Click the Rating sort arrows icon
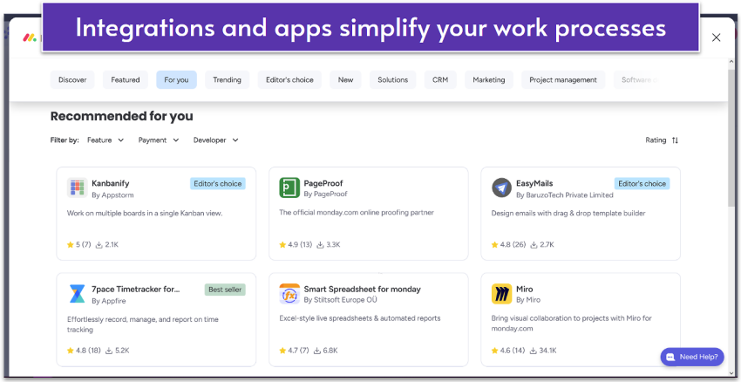Image resolution: width=741 pixels, height=382 pixels. (x=675, y=140)
